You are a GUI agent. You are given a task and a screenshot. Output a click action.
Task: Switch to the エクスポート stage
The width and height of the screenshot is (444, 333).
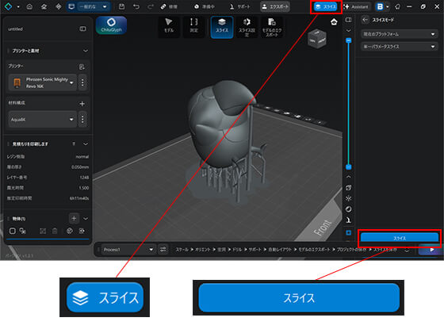coord(275,6)
